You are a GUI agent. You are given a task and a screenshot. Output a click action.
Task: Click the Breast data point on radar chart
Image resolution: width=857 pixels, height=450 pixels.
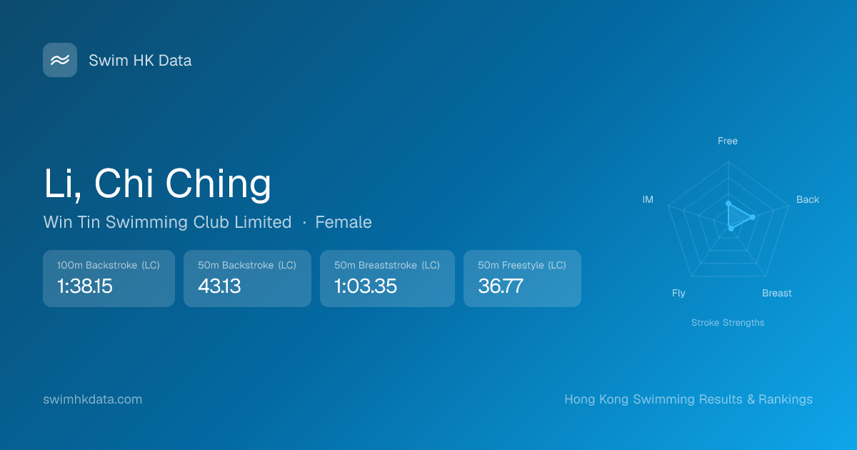(731, 228)
